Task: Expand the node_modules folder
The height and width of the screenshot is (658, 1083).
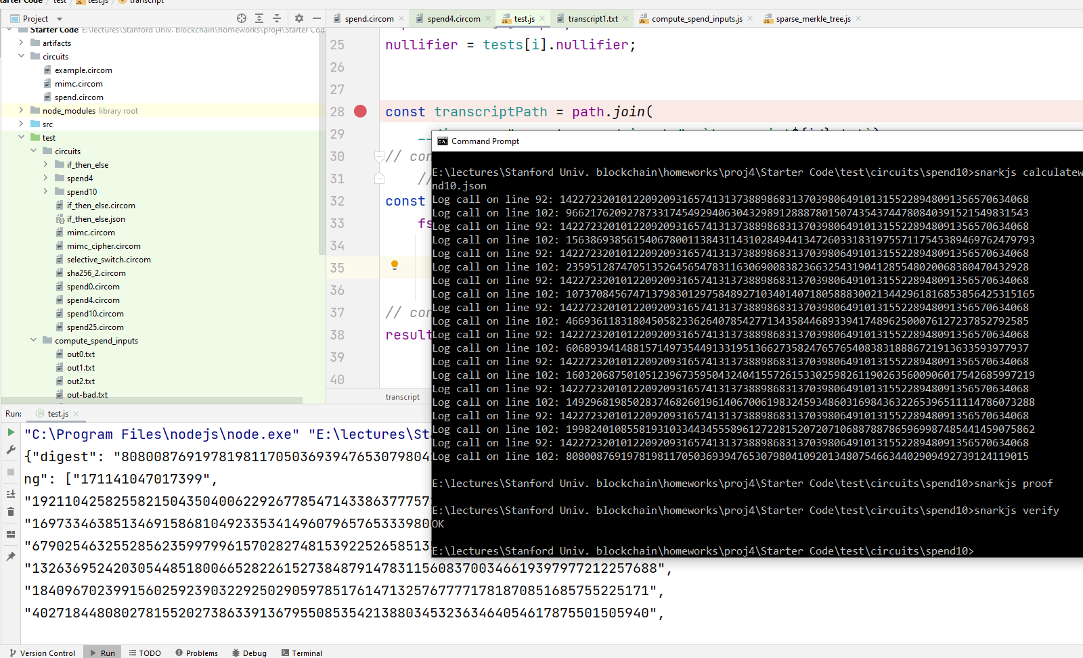Action: (x=21, y=110)
